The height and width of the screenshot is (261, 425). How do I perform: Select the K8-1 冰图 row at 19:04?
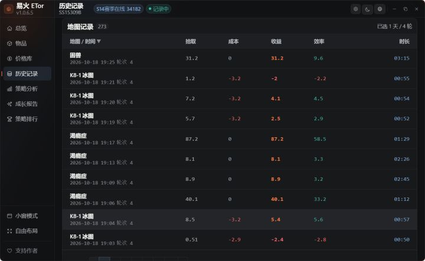click(240, 219)
